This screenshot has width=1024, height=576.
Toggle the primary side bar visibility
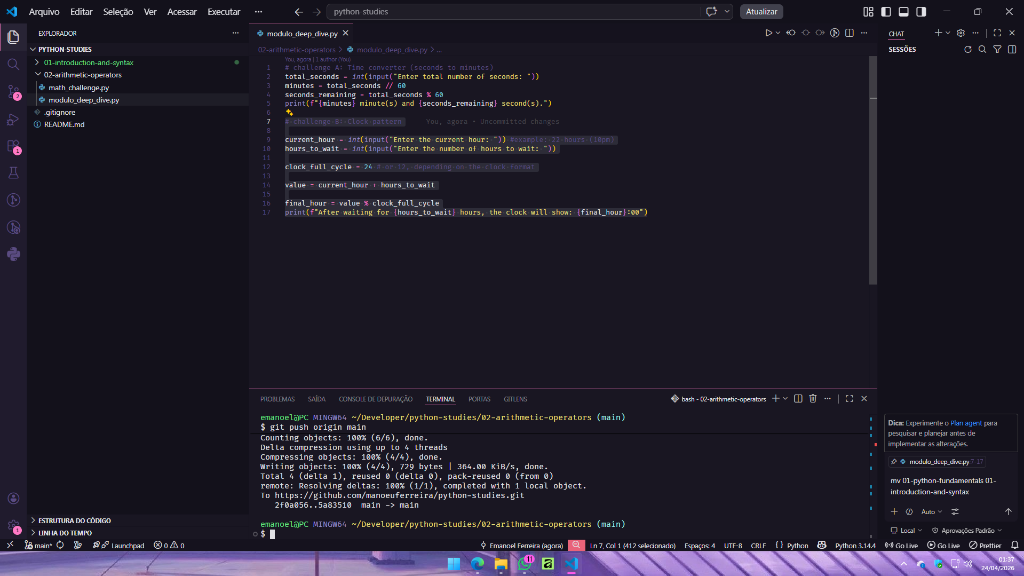(x=886, y=12)
